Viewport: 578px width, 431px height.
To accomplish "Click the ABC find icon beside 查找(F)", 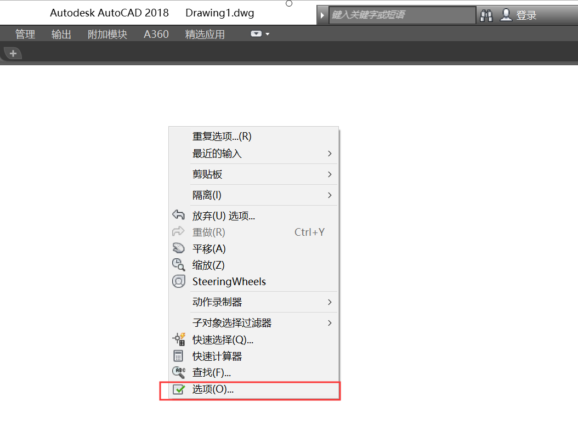I will point(179,372).
